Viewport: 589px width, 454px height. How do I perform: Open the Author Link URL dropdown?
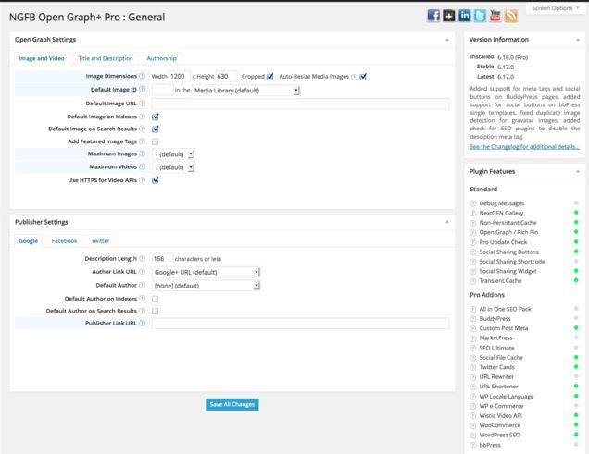tap(206, 272)
